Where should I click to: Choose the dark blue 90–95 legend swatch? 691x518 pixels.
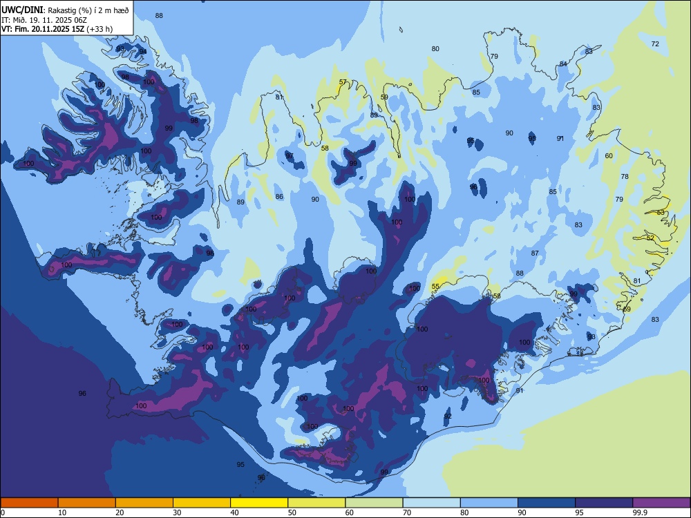pos(547,503)
